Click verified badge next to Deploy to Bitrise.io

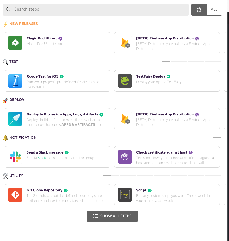(x=101, y=115)
